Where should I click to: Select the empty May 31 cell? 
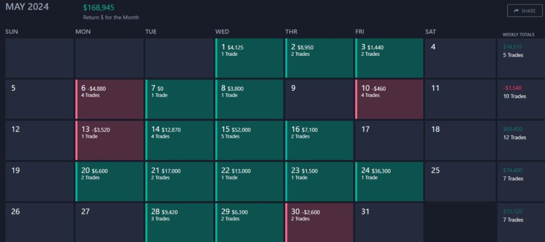[x=389, y=222]
